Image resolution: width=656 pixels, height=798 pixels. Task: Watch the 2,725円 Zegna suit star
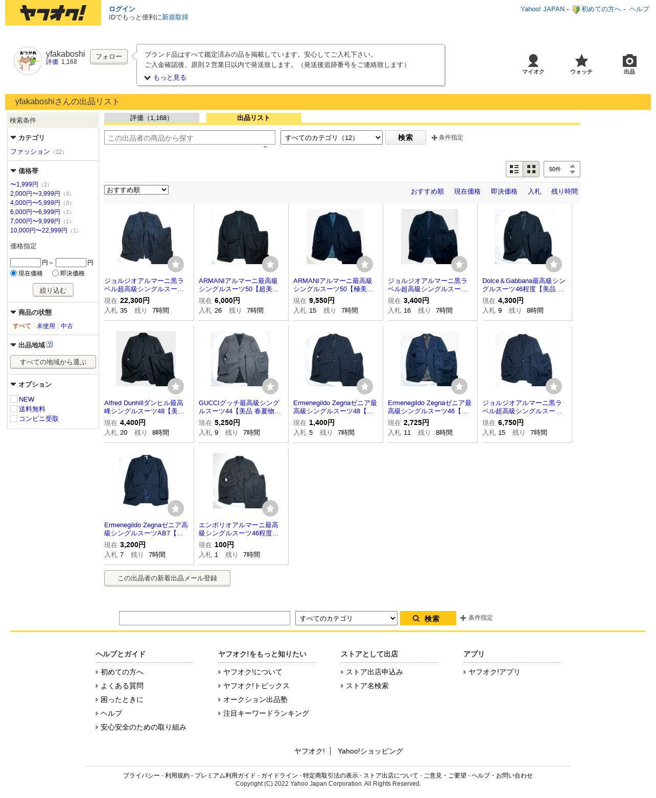(459, 386)
